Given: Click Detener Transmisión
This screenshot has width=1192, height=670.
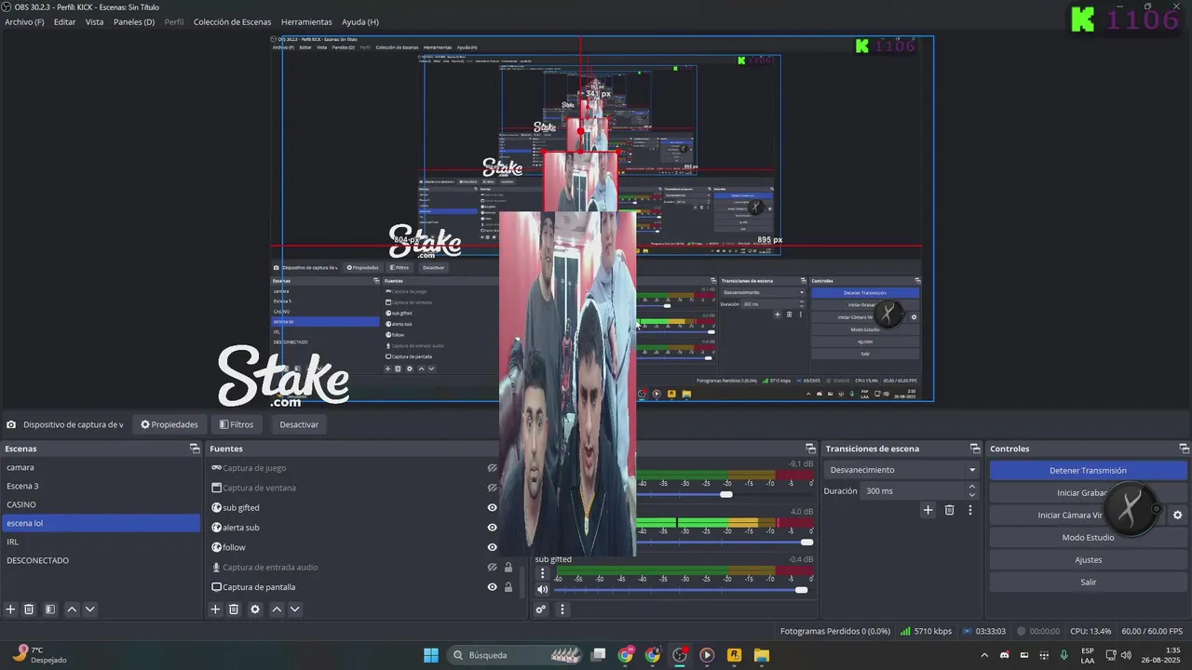Looking at the screenshot, I should click(1088, 471).
